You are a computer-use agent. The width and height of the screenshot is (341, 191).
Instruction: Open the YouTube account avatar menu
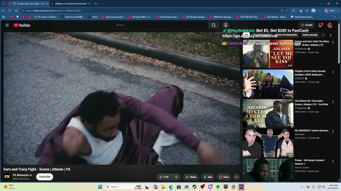point(330,25)
